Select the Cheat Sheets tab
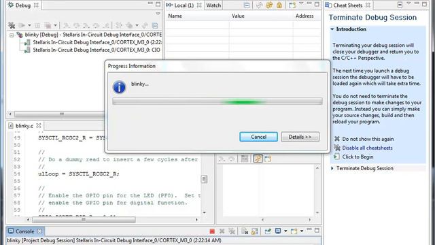The image size is (435, 245). coord(347,5)
